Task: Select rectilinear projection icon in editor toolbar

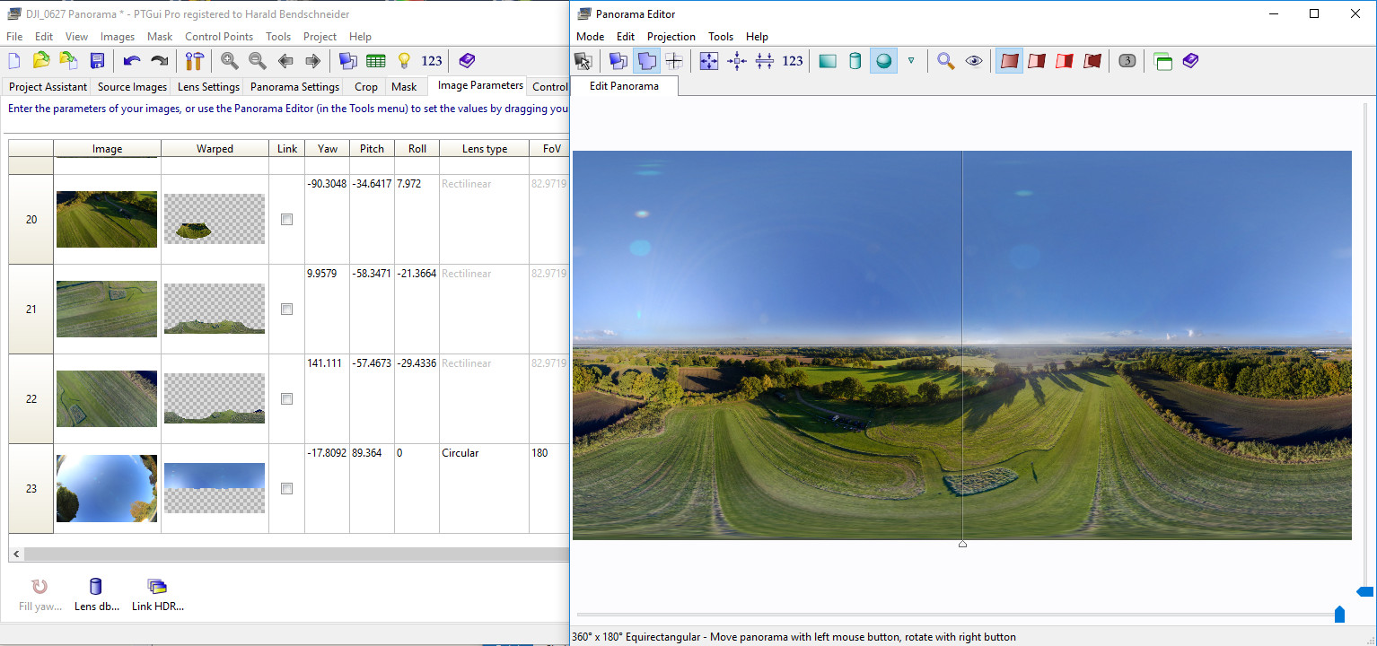Action: tap(828, 61)
